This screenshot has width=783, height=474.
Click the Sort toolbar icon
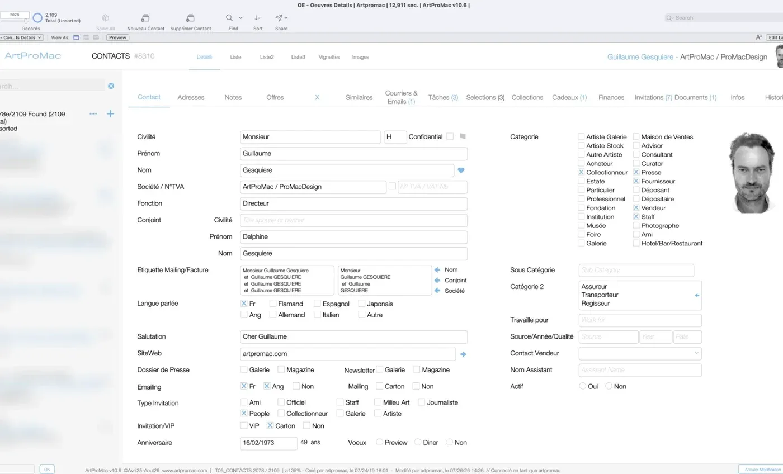click(x=258, y=18)
